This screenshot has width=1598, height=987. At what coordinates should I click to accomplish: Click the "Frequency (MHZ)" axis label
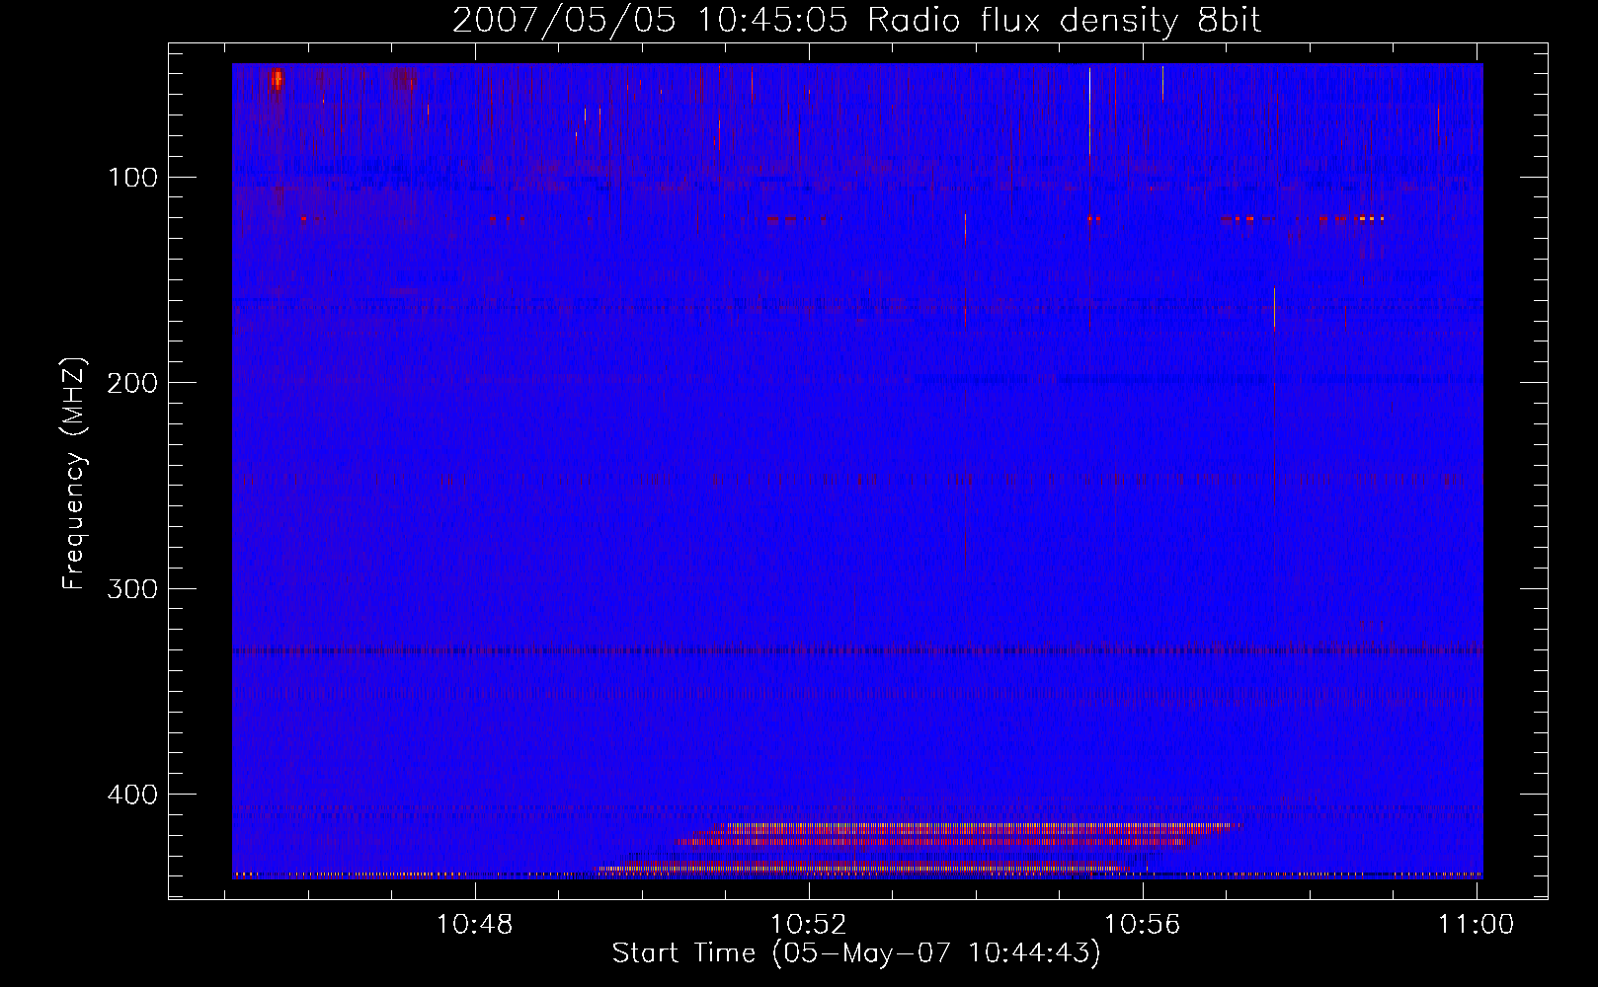74,473
